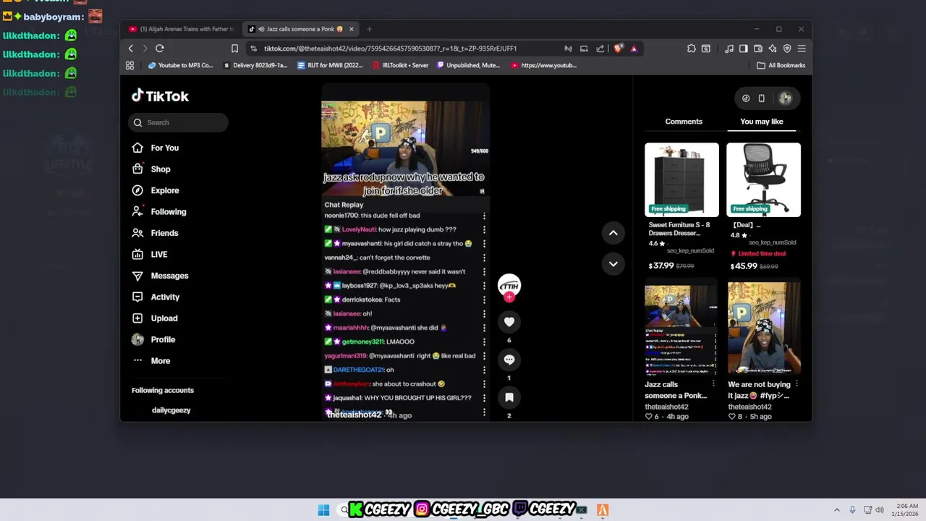Open Brave VPN shield icon
Screen dimensions: 926x521
click(x=787, y=48)
